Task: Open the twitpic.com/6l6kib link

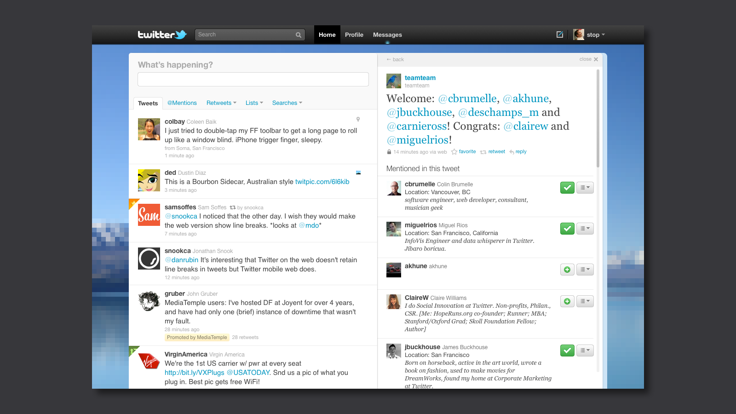Action: pyautogui.click(x=322, y=182)
